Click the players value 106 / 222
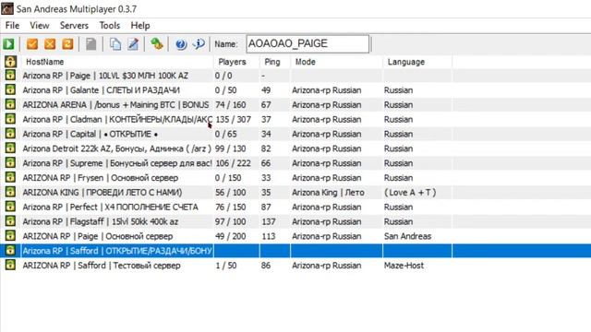The width and height of the screenshot is (591, 332). click(x=233, y=163)
